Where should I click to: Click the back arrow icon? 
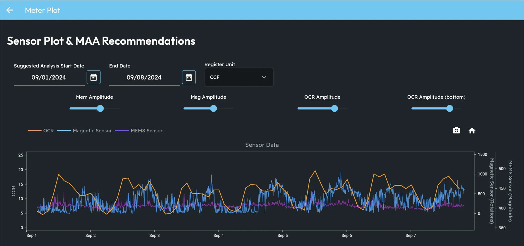(x=10, y=10)
